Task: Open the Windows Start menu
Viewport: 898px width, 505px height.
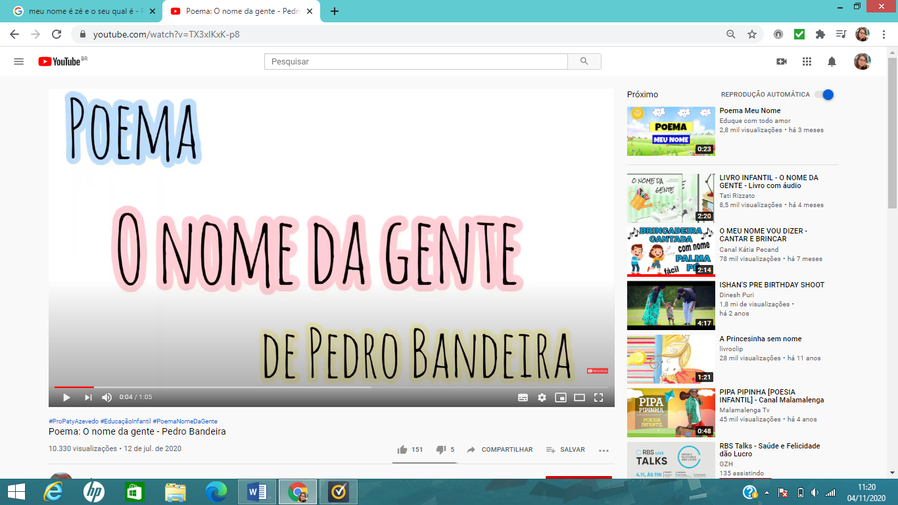Action: pos(16,492)
